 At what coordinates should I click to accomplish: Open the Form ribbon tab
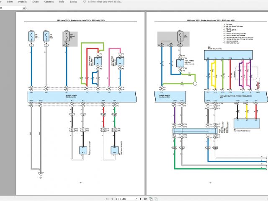pyautogui.click(x=9, y=2)
